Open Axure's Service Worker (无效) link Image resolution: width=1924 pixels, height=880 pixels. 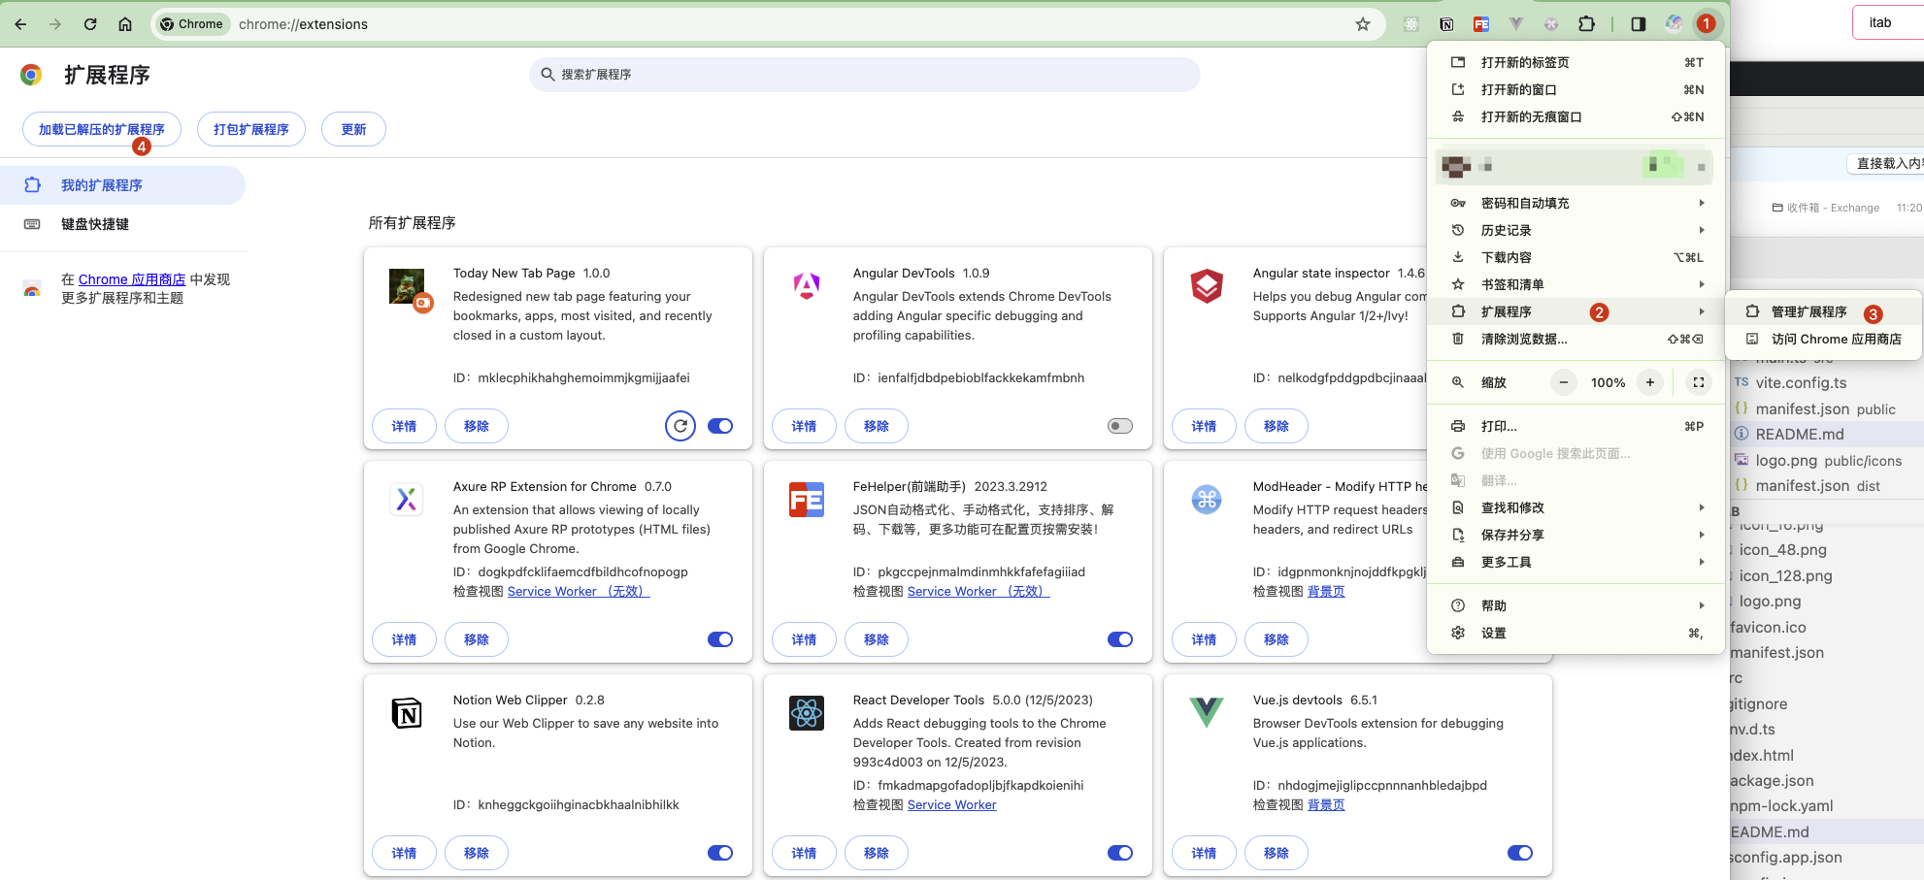click(579, 591)
